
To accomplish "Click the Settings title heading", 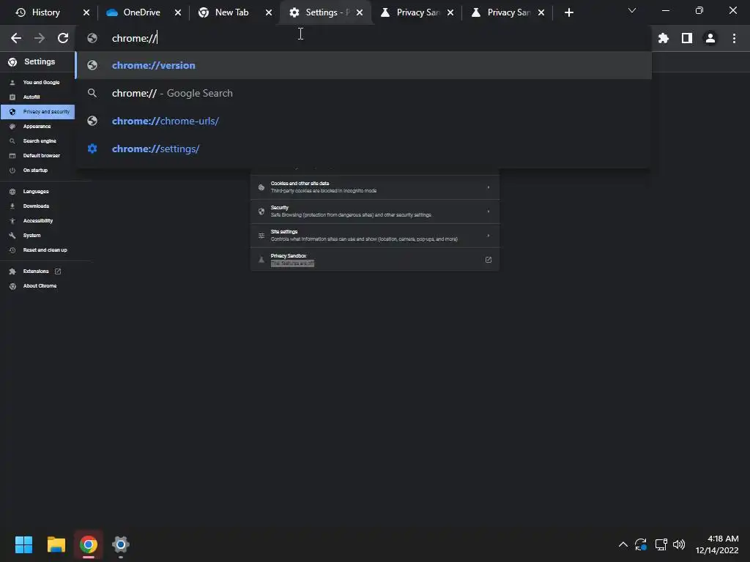I will 40,61.
